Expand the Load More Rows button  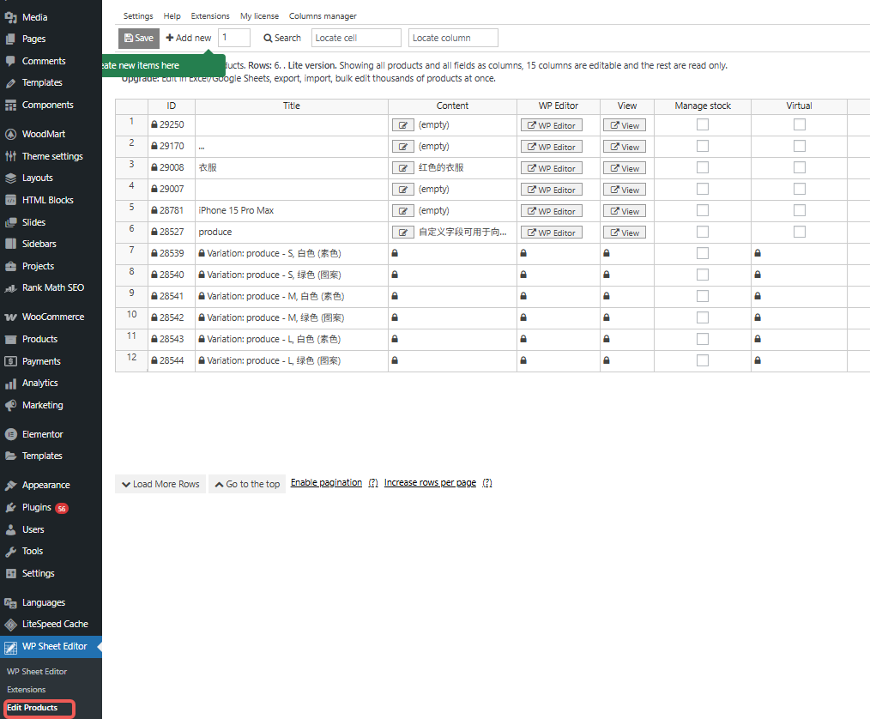160,484
